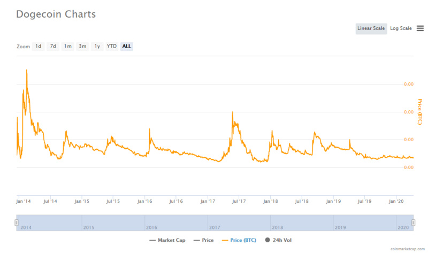Screen dimensions: 428x253
Task: Click the 2014 section in navigator
Action: 49,223
